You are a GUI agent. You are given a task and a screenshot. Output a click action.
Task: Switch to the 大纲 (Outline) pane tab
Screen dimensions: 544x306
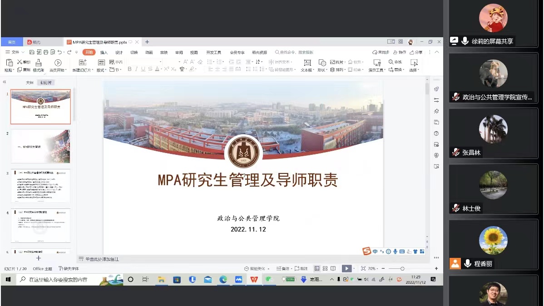point(30,83)
